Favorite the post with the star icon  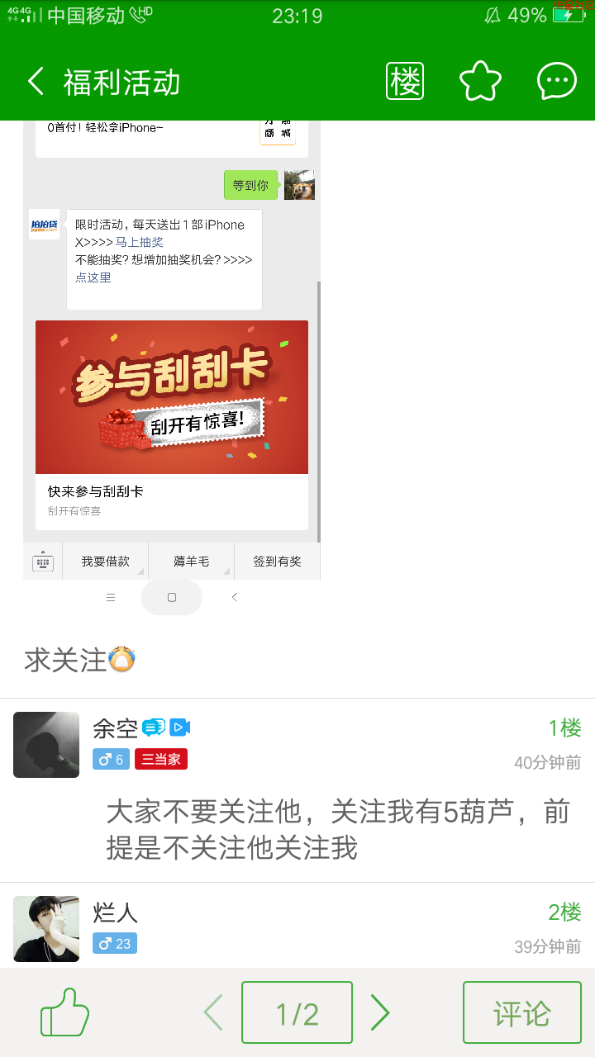tap(480, 81)
